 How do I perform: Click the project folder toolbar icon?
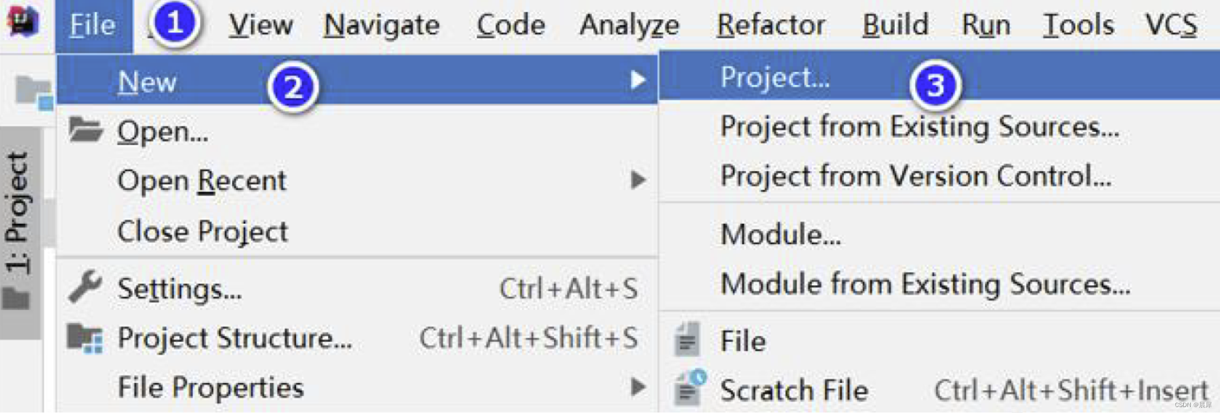[34, 93]
